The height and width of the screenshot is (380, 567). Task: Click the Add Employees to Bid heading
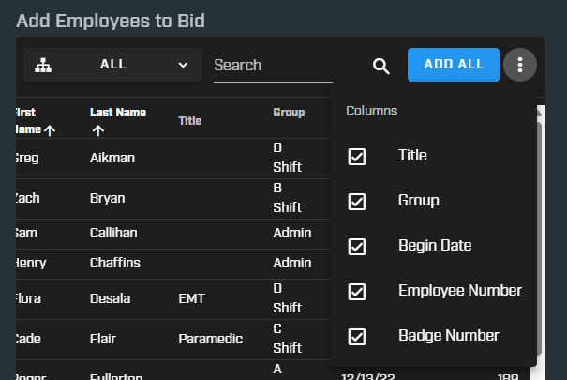(x=111, y=21)
